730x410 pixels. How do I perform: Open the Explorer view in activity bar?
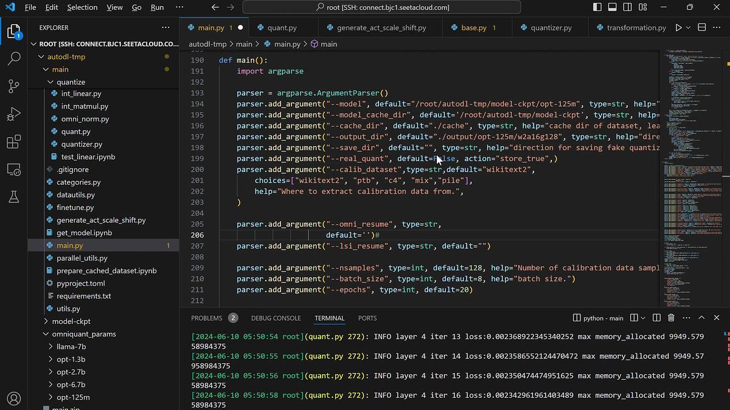pos(13,31)
